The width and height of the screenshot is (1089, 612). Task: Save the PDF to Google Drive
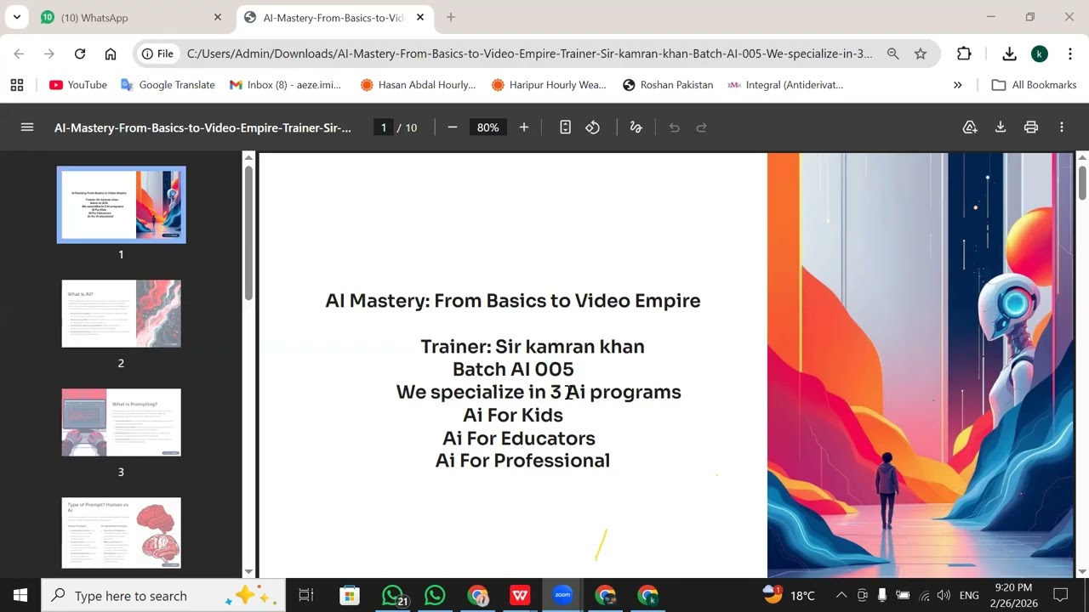tap(970, 127)
